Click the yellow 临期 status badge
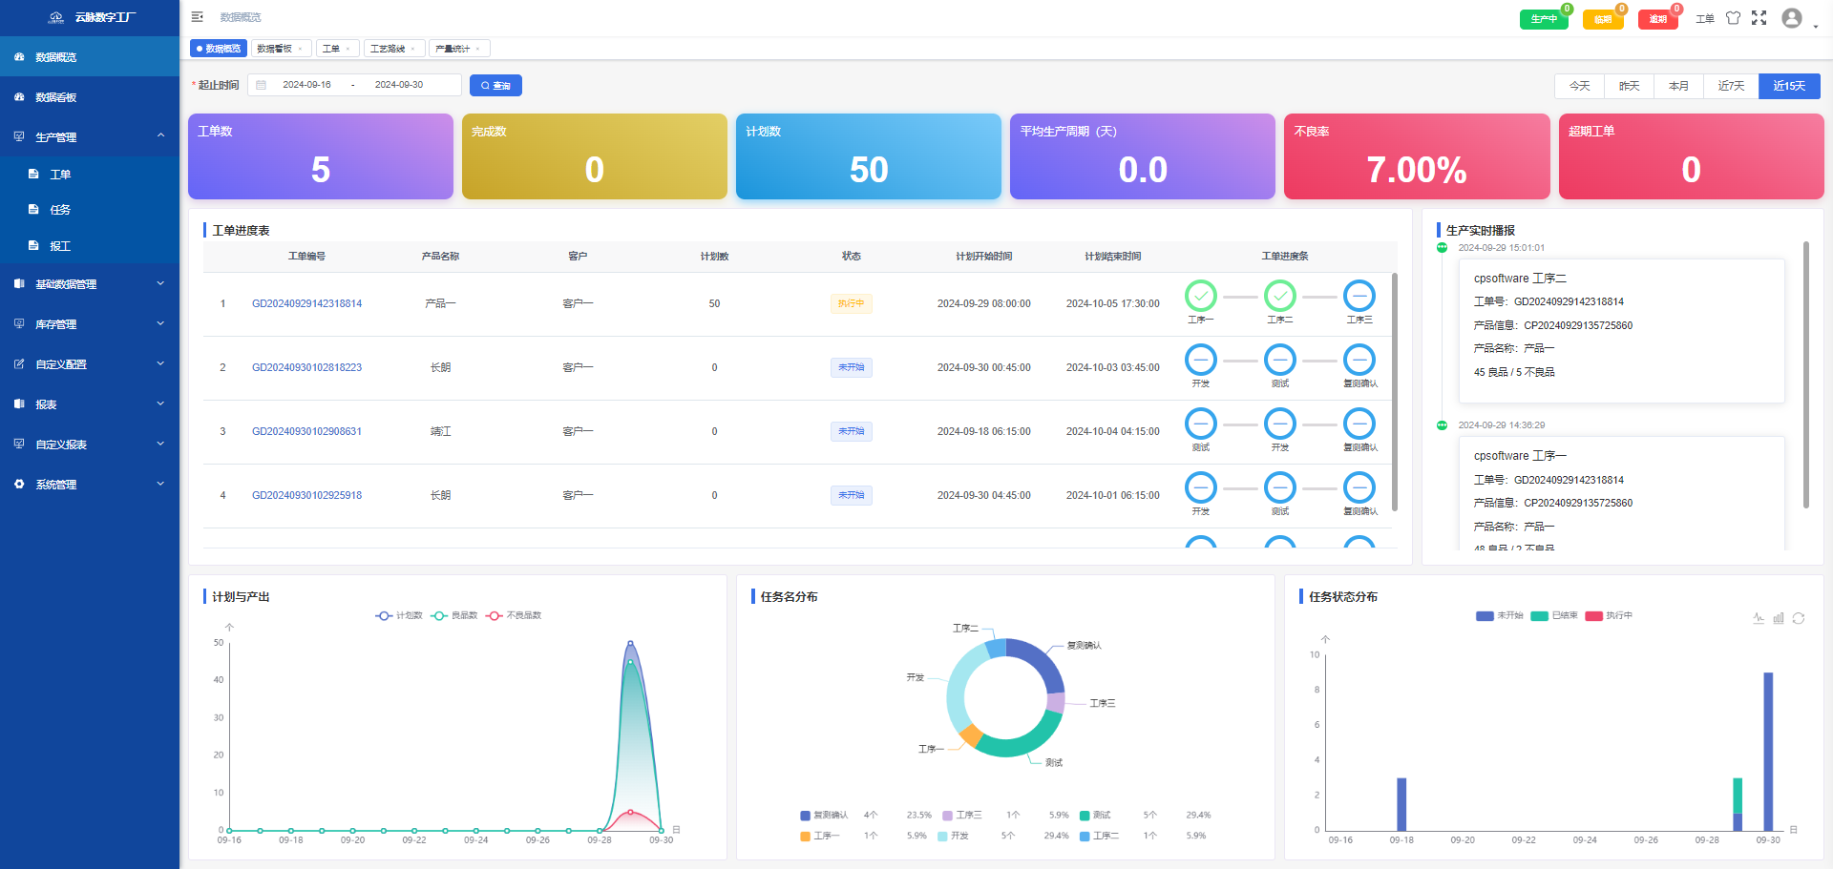1833x869 pixels. (x=1603, y=19)
